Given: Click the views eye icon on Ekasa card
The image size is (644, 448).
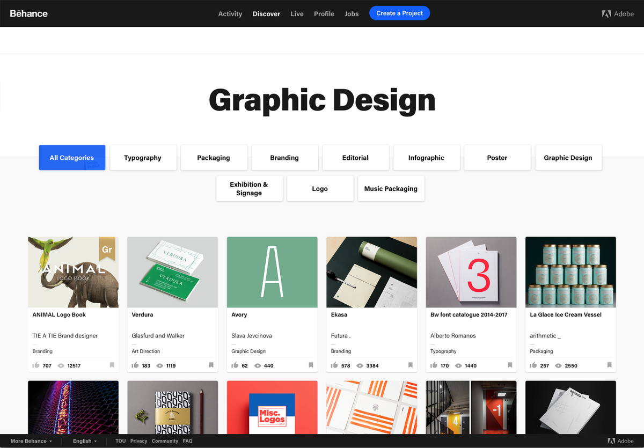Looking at the screenshot, I should point(360,365).
